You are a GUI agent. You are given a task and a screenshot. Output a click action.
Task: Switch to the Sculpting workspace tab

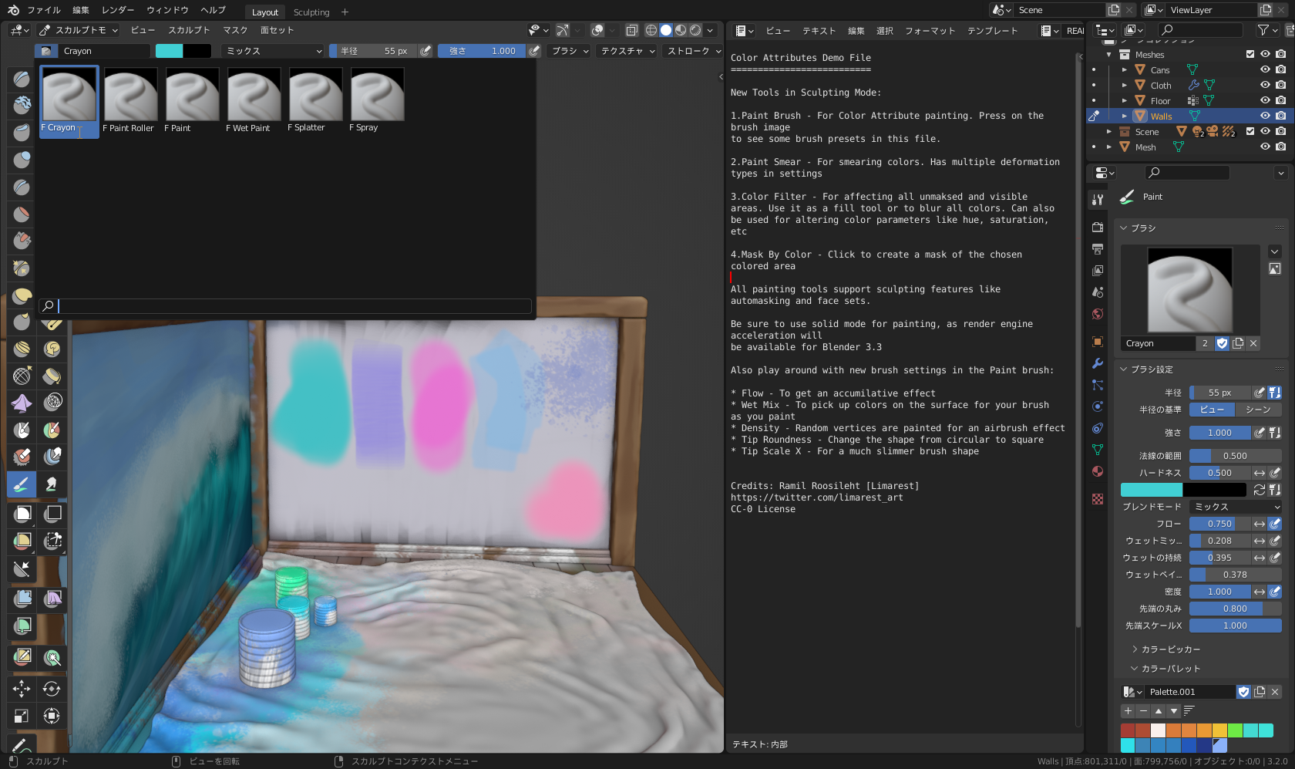pyautogui.click(x=311, y=12)
